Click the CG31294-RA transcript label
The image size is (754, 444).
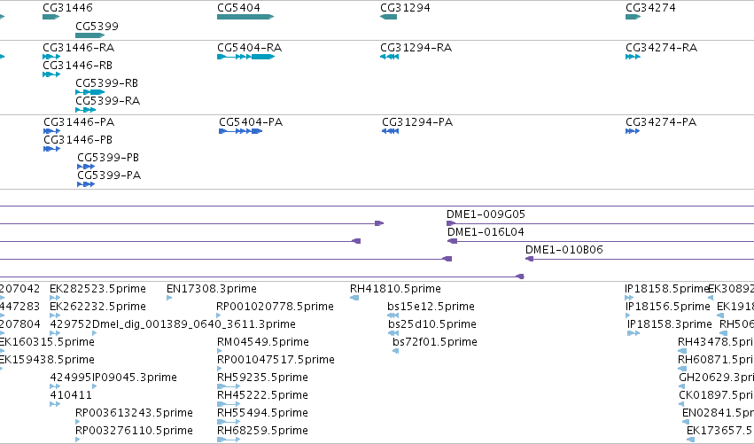pyautogui.click(x=416, y=47)
